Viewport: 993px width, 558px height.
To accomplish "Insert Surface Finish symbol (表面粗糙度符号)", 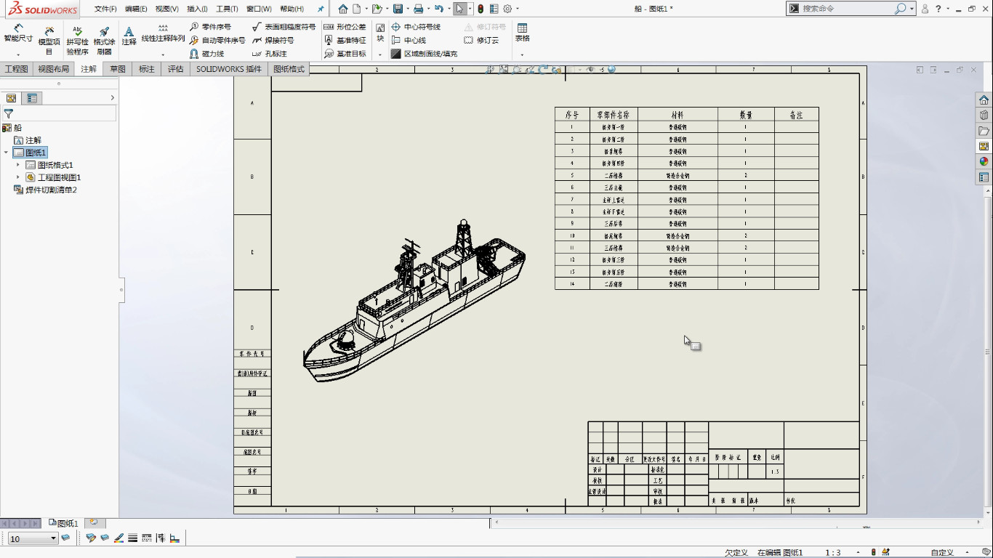I will 284,27.
